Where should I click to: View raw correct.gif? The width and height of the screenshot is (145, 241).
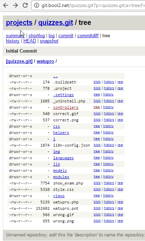(x=120, y=113)
